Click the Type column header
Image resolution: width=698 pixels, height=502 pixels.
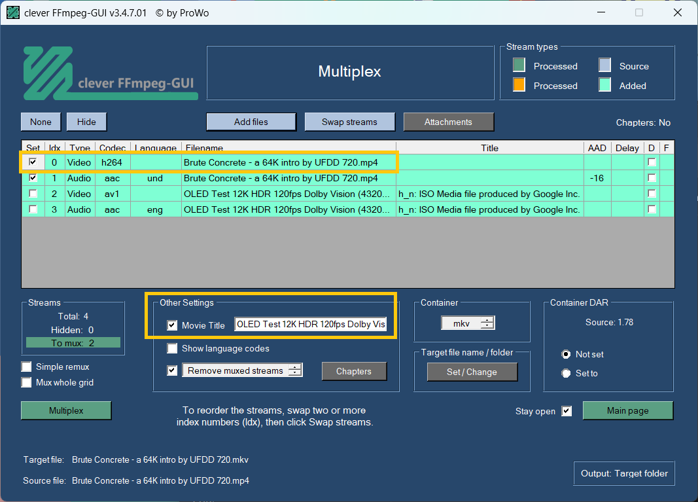click(x=80, y=147)
